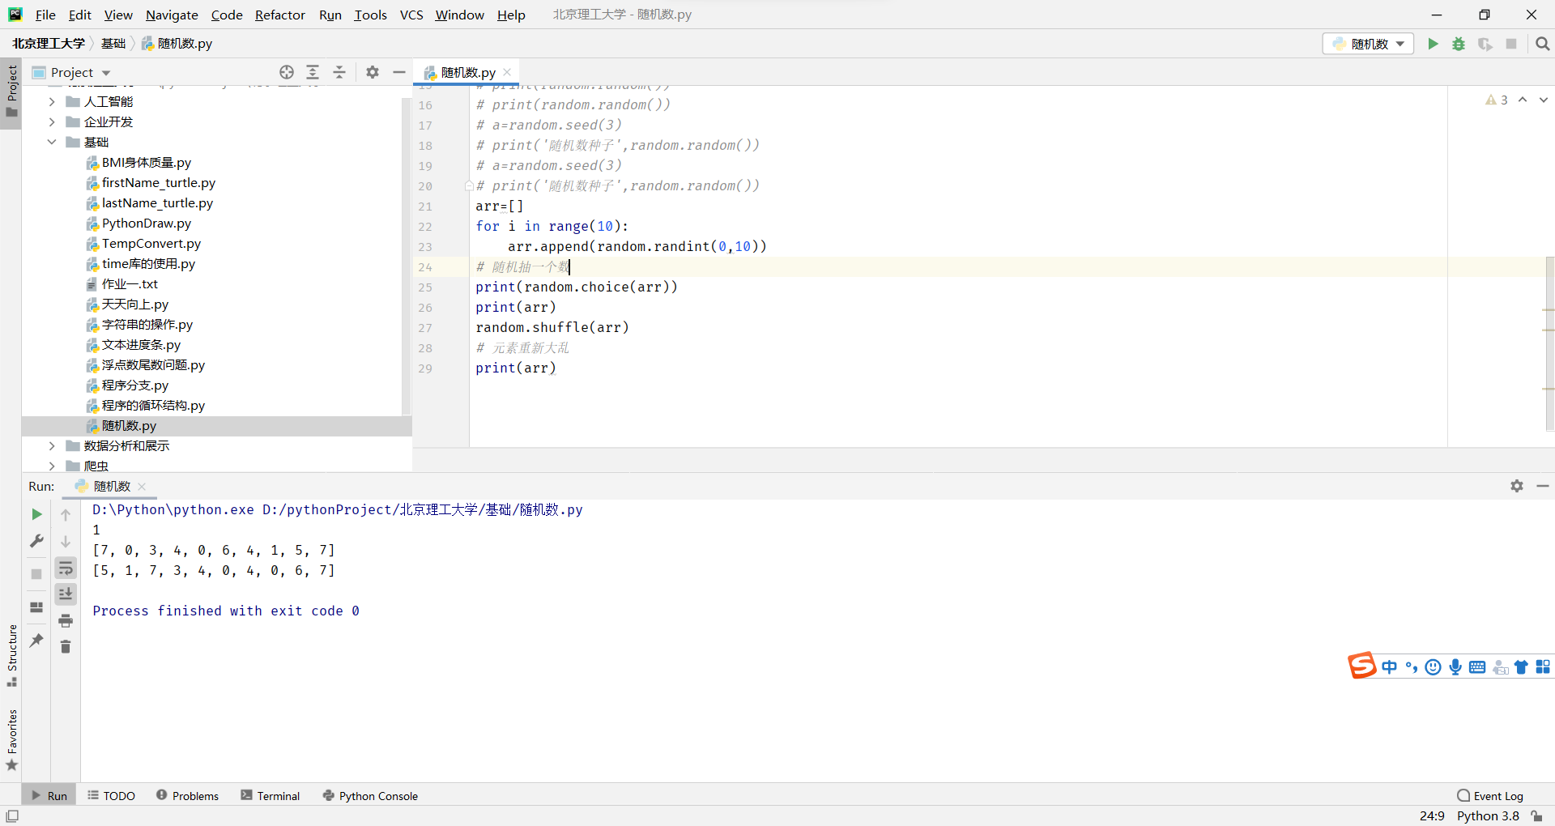Toggle tool window bars corner icon
This screenshot has width=1555, height=826.
(x=12, y=816)
